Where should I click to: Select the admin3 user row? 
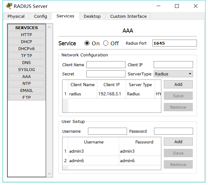(94, 151)
